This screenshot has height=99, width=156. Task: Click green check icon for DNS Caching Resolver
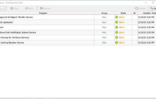point(117,42)
